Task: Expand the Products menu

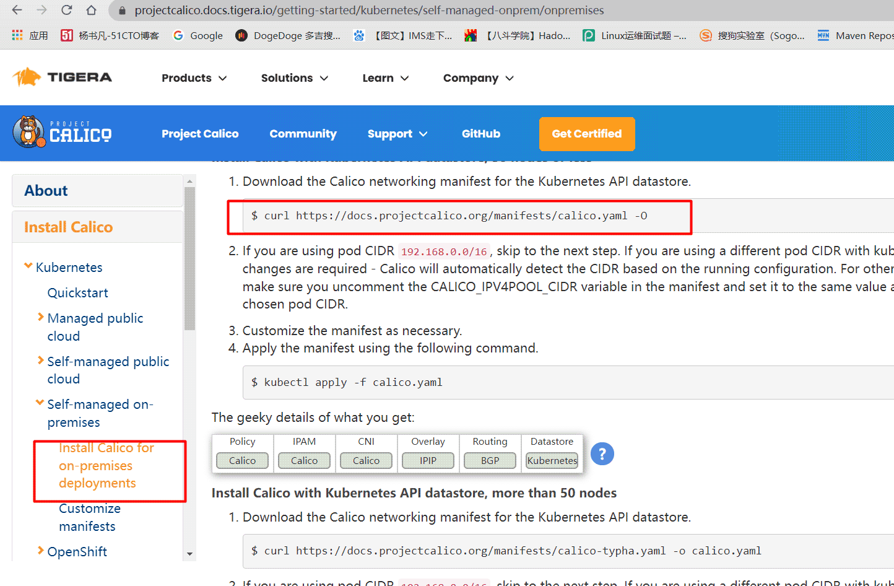Action: point(194,78)
